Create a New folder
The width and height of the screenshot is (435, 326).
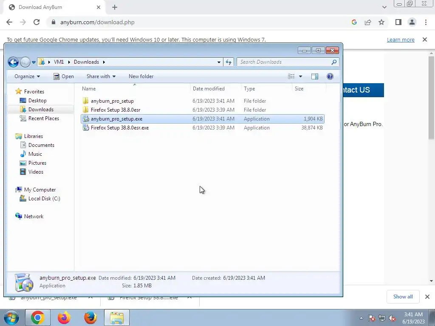[x=141, y=76]
